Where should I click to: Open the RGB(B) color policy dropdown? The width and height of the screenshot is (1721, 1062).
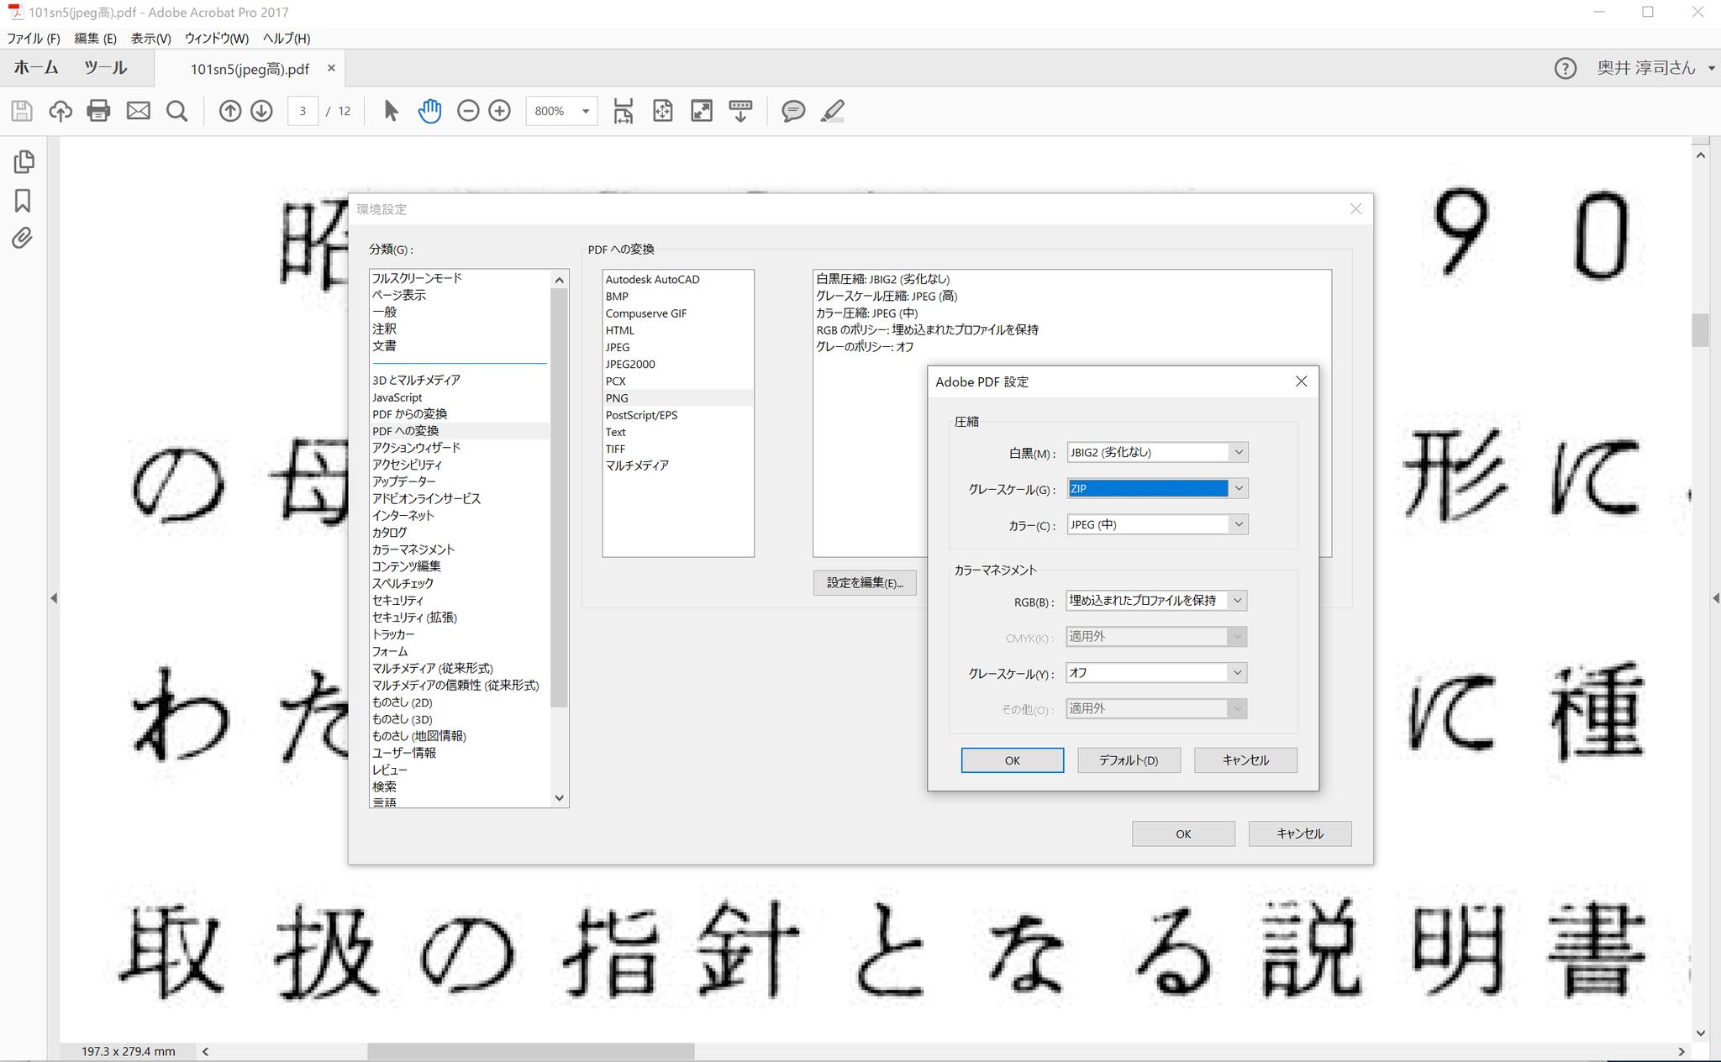coord(1237,601)
